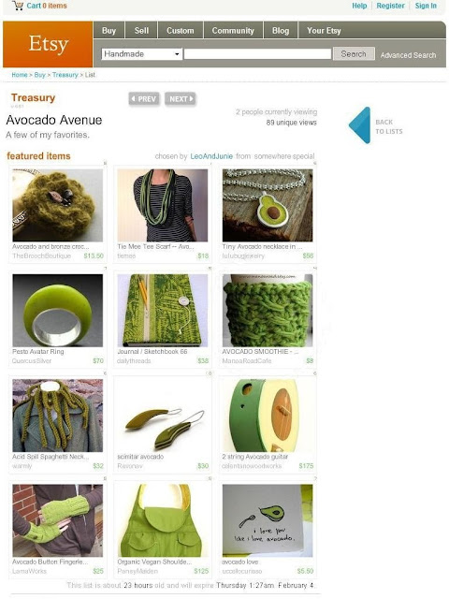
Task: Open the Register link
Action: [x=390, y=6]
